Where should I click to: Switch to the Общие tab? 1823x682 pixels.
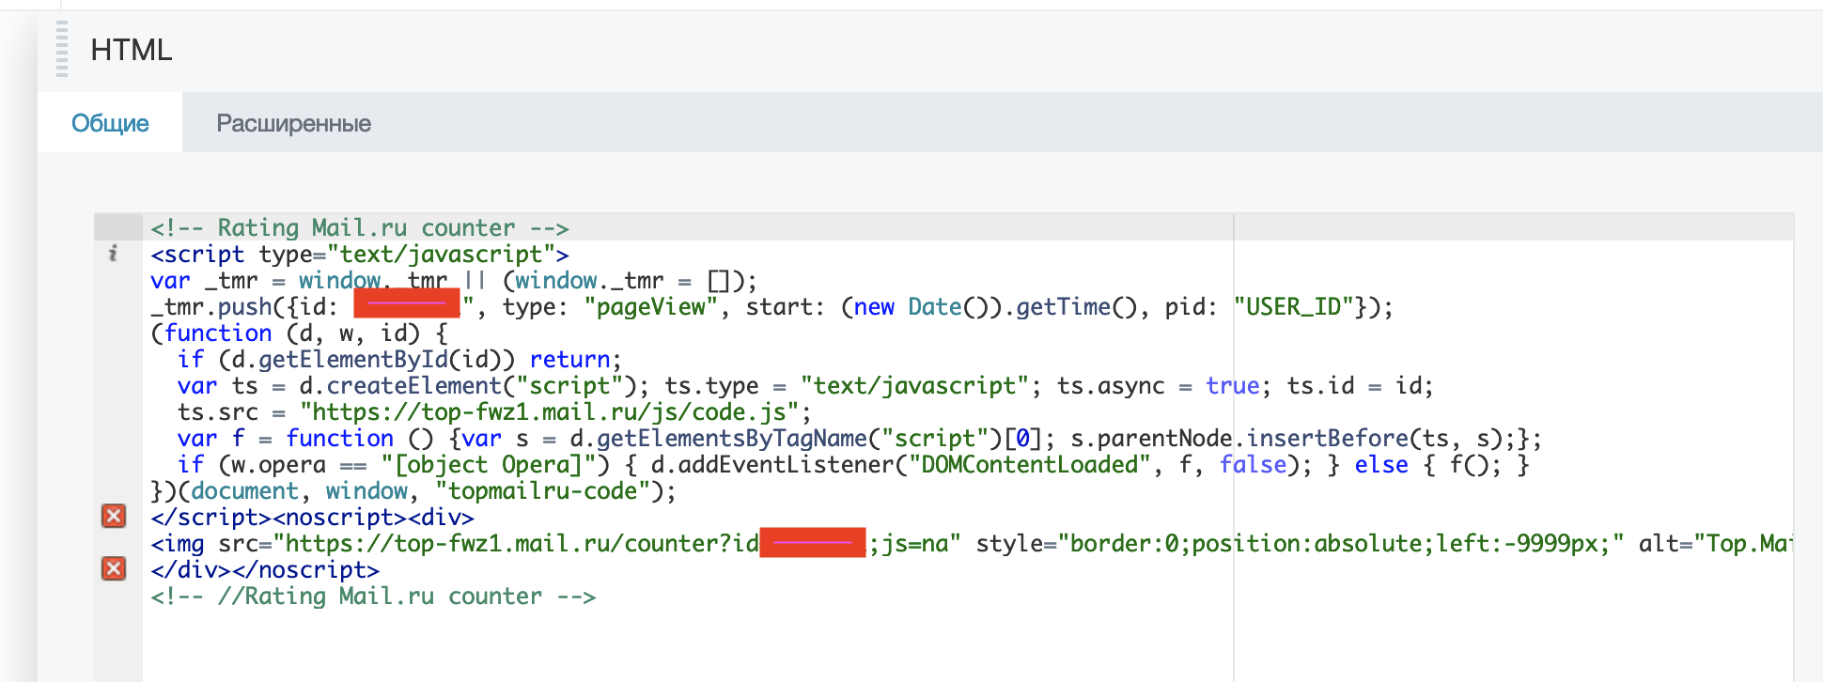pos(110,123)
